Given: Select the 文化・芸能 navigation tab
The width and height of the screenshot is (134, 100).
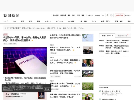Looking at the screenshot, I should (x=83, y=21).
